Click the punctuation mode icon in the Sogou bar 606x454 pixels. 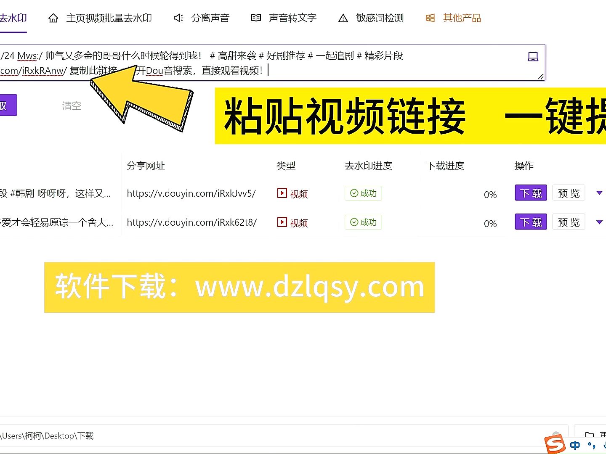click(x=591, y=446)
